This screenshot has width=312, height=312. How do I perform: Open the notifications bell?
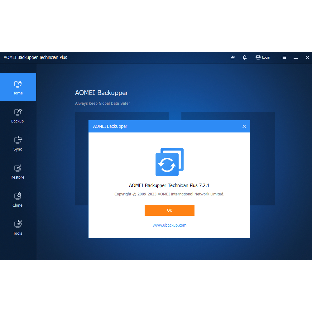(x=245, y=57)
